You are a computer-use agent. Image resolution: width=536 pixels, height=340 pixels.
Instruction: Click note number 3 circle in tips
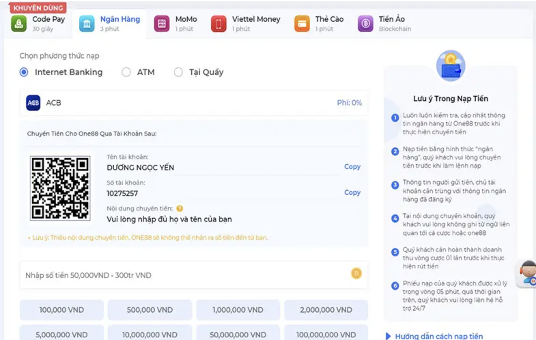click(395, 185)
